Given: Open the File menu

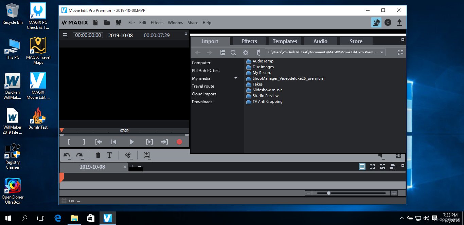Looking at the screenshot, I should tap(131, 23).
